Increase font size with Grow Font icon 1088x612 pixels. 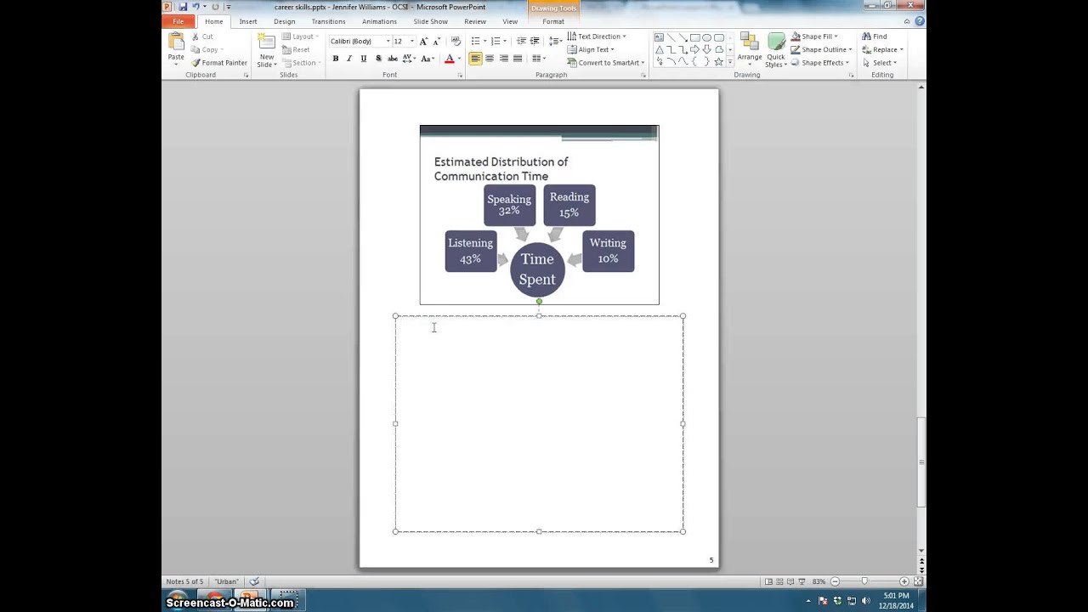(423, 41)
